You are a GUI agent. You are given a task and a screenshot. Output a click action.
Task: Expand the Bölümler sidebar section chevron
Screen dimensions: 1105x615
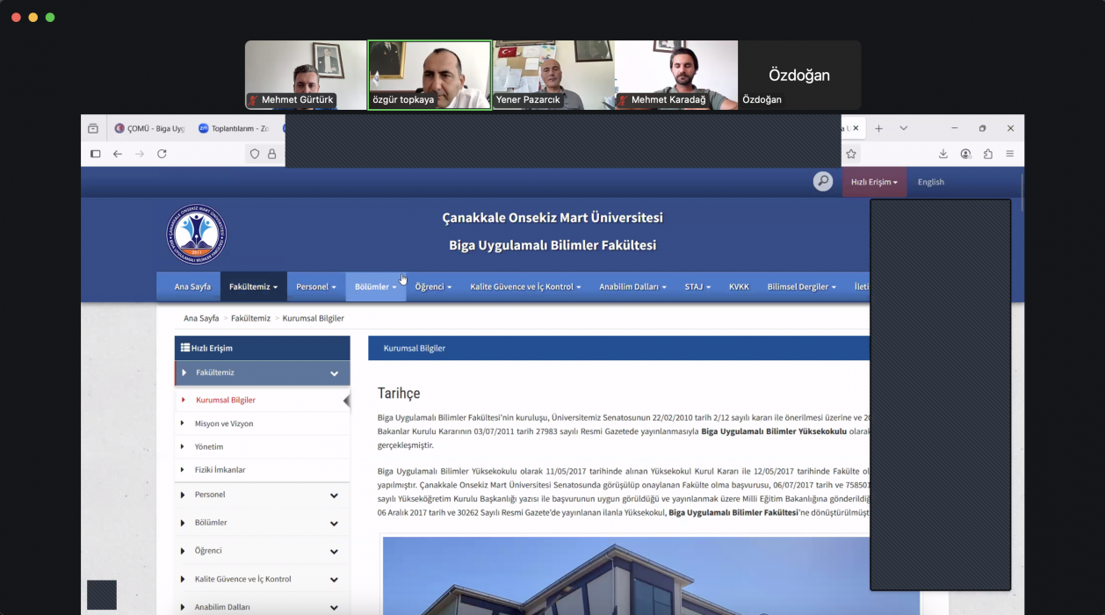(x=334, y=524)
